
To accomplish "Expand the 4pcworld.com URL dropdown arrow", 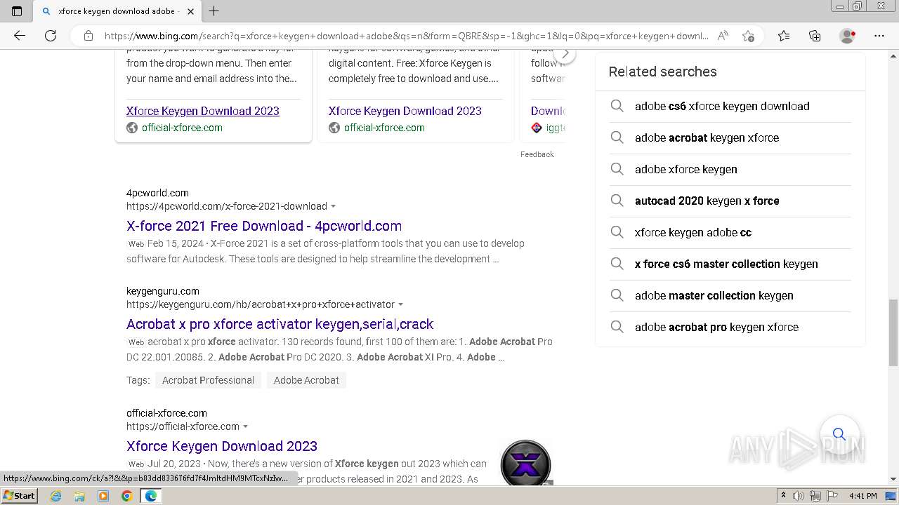I will click(333, 206).
